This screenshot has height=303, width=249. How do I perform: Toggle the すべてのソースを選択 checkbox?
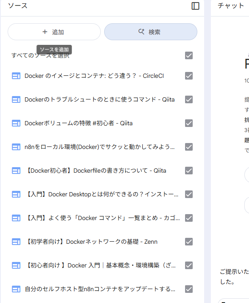click(x=189, y=55)
